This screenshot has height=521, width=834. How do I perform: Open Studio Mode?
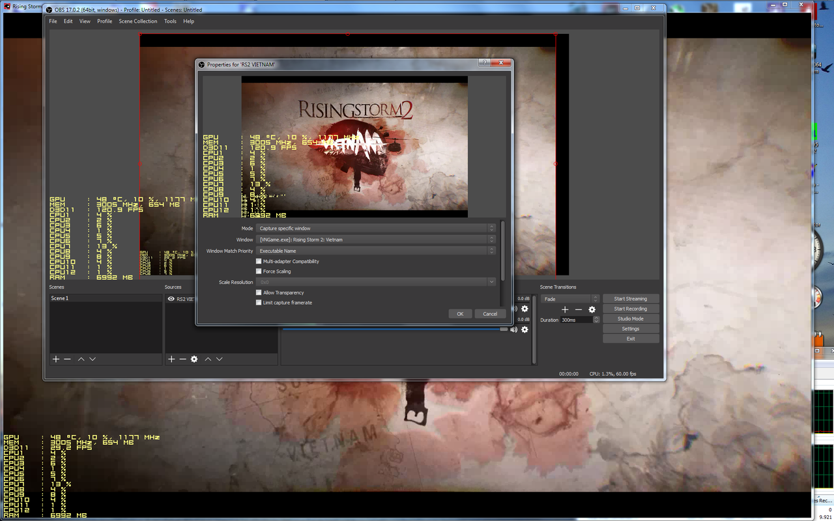coord(631,318)
